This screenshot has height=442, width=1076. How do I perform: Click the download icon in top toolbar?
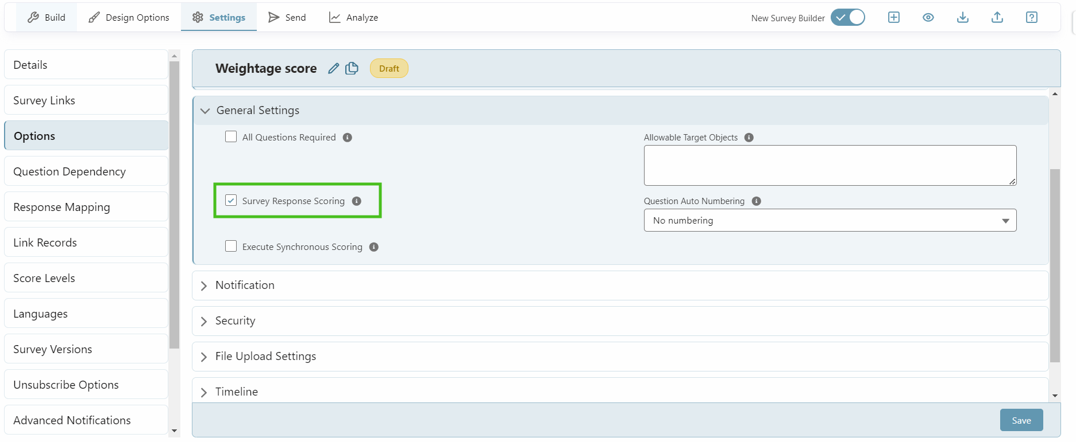[x=963, y=17]
